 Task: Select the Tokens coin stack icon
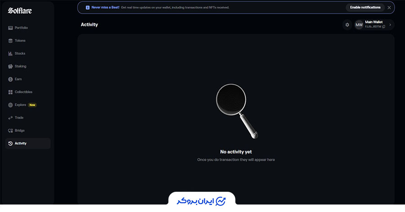(10, 41)
